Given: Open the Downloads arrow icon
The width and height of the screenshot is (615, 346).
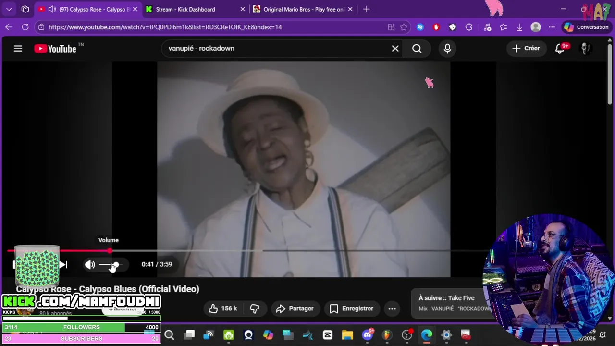Looking at the screenshot, I should (x=519, y=27).
